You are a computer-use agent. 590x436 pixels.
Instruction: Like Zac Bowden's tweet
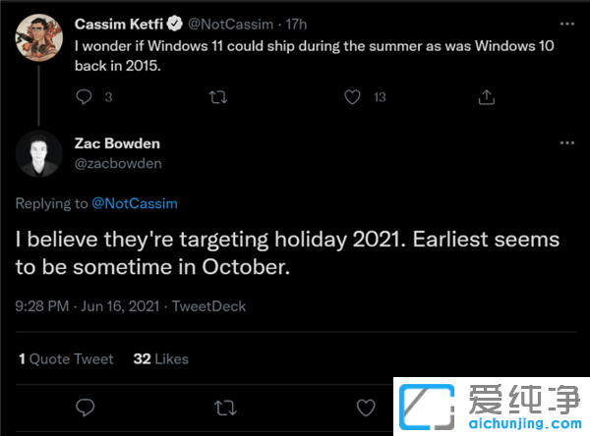click(x=366, y=407)
